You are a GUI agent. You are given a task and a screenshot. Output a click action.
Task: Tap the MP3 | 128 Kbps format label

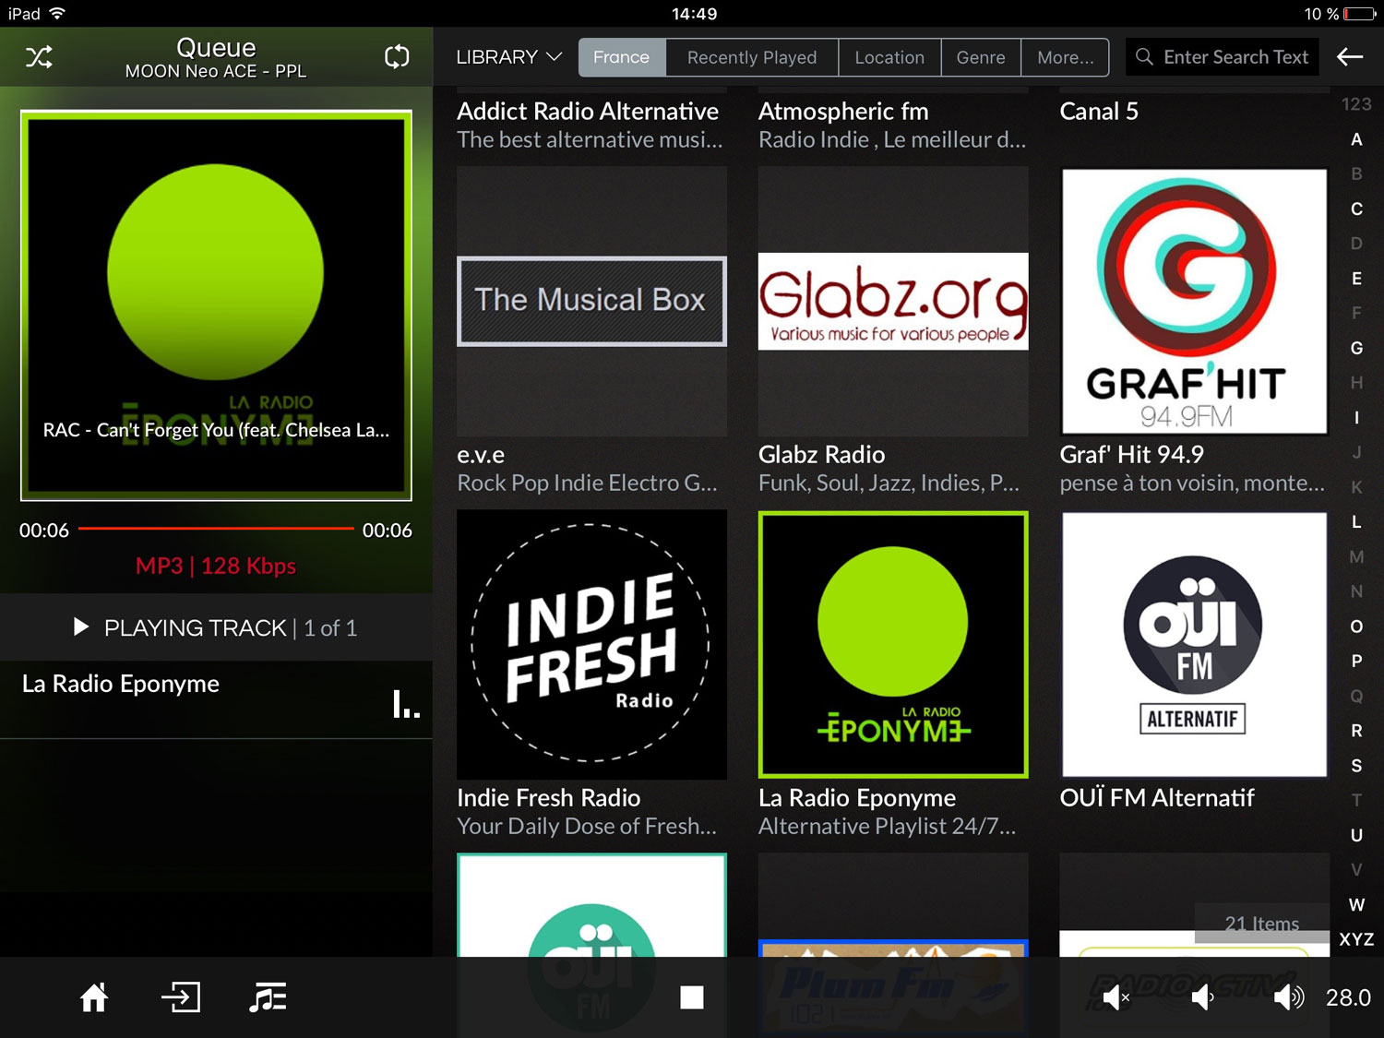pos(216,566)
